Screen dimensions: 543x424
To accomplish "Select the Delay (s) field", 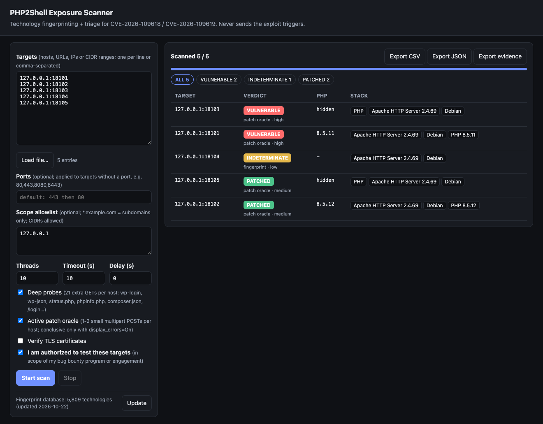I will tap(130, 278).
